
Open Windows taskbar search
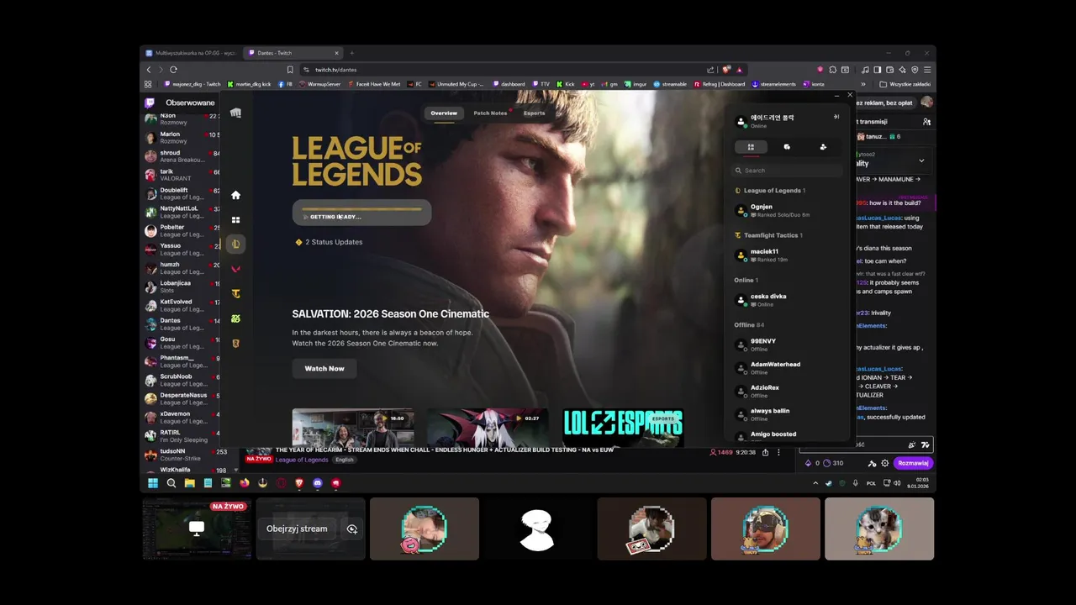click(x=171, y=483)
